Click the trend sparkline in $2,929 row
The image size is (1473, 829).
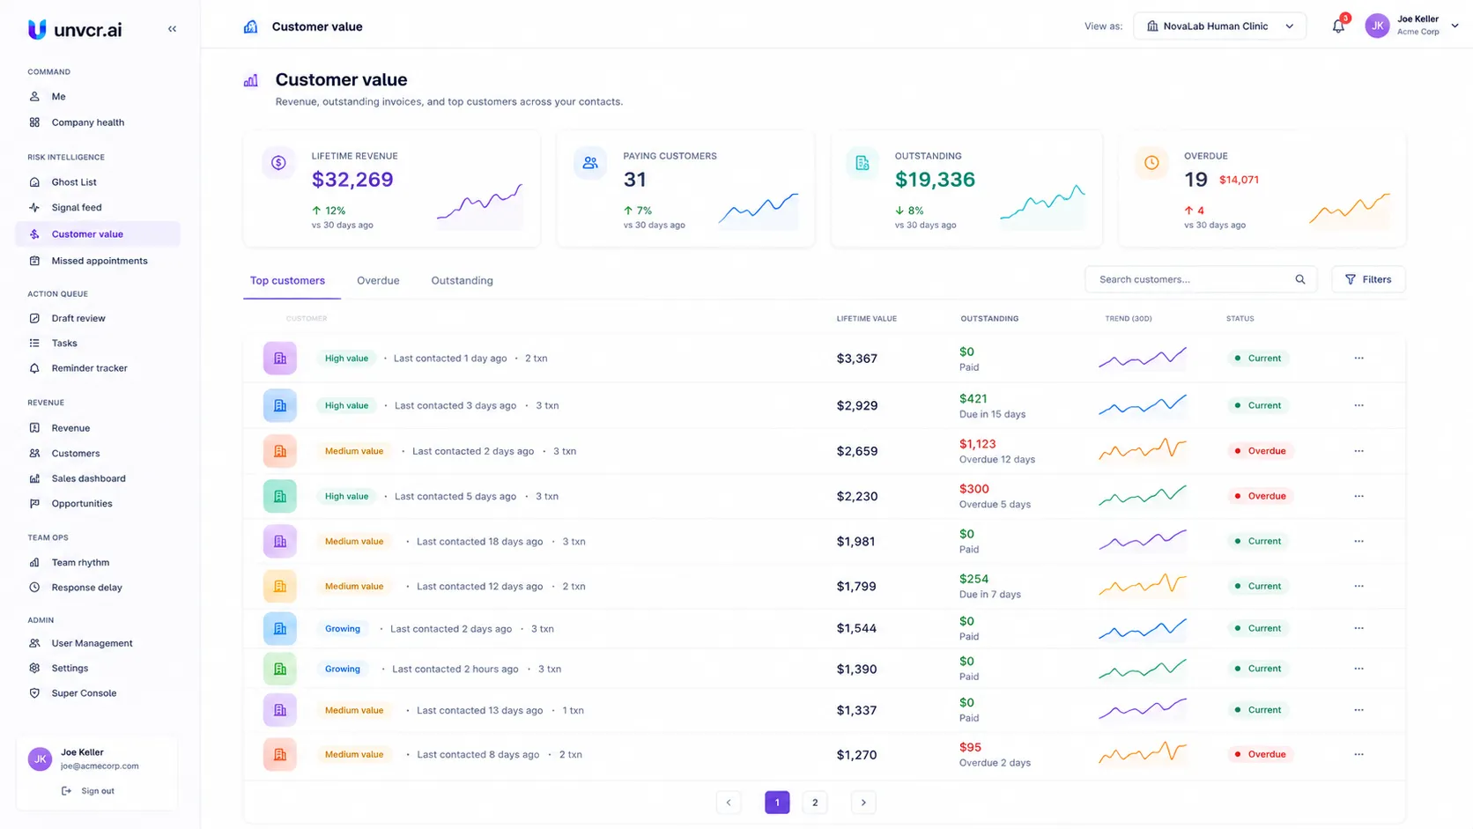click(x=1143, y=405)
